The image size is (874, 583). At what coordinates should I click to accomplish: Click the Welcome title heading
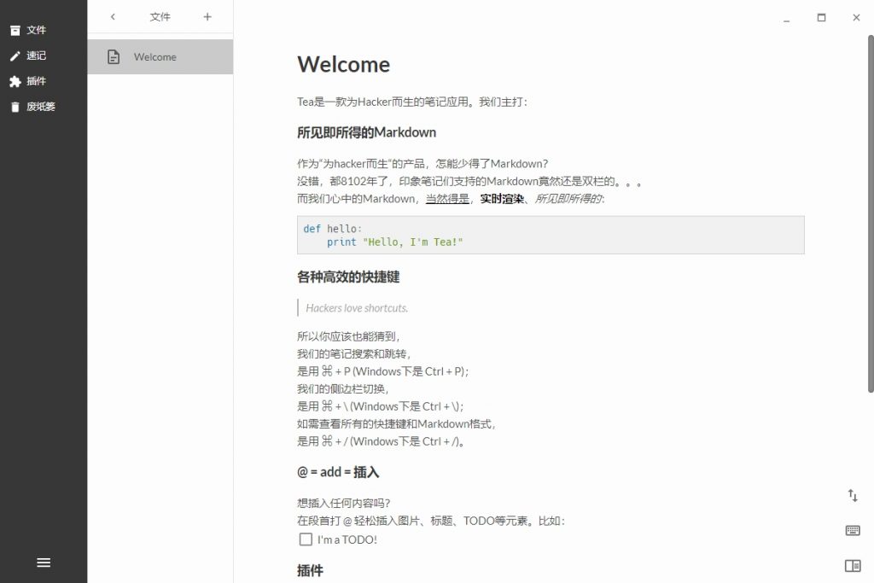(x=343, y=65)
